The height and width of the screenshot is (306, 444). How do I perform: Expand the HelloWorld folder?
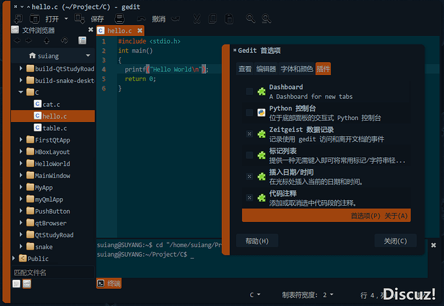[21, 163]
